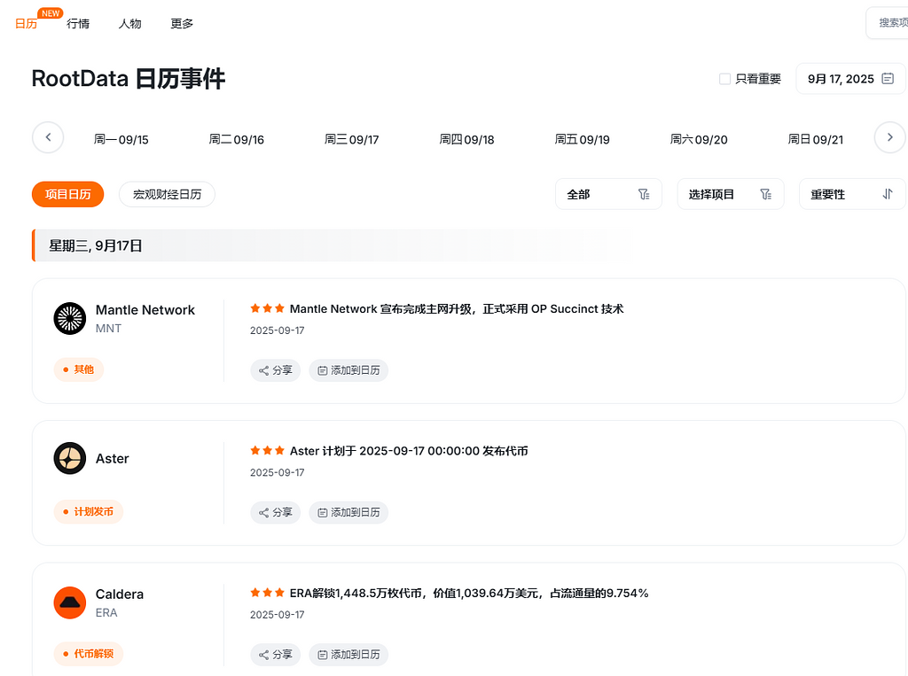Screen dimensions: 908x676
Task: Open the 行情 menu item
Action: pyautogui.click(x=78, y=23)
